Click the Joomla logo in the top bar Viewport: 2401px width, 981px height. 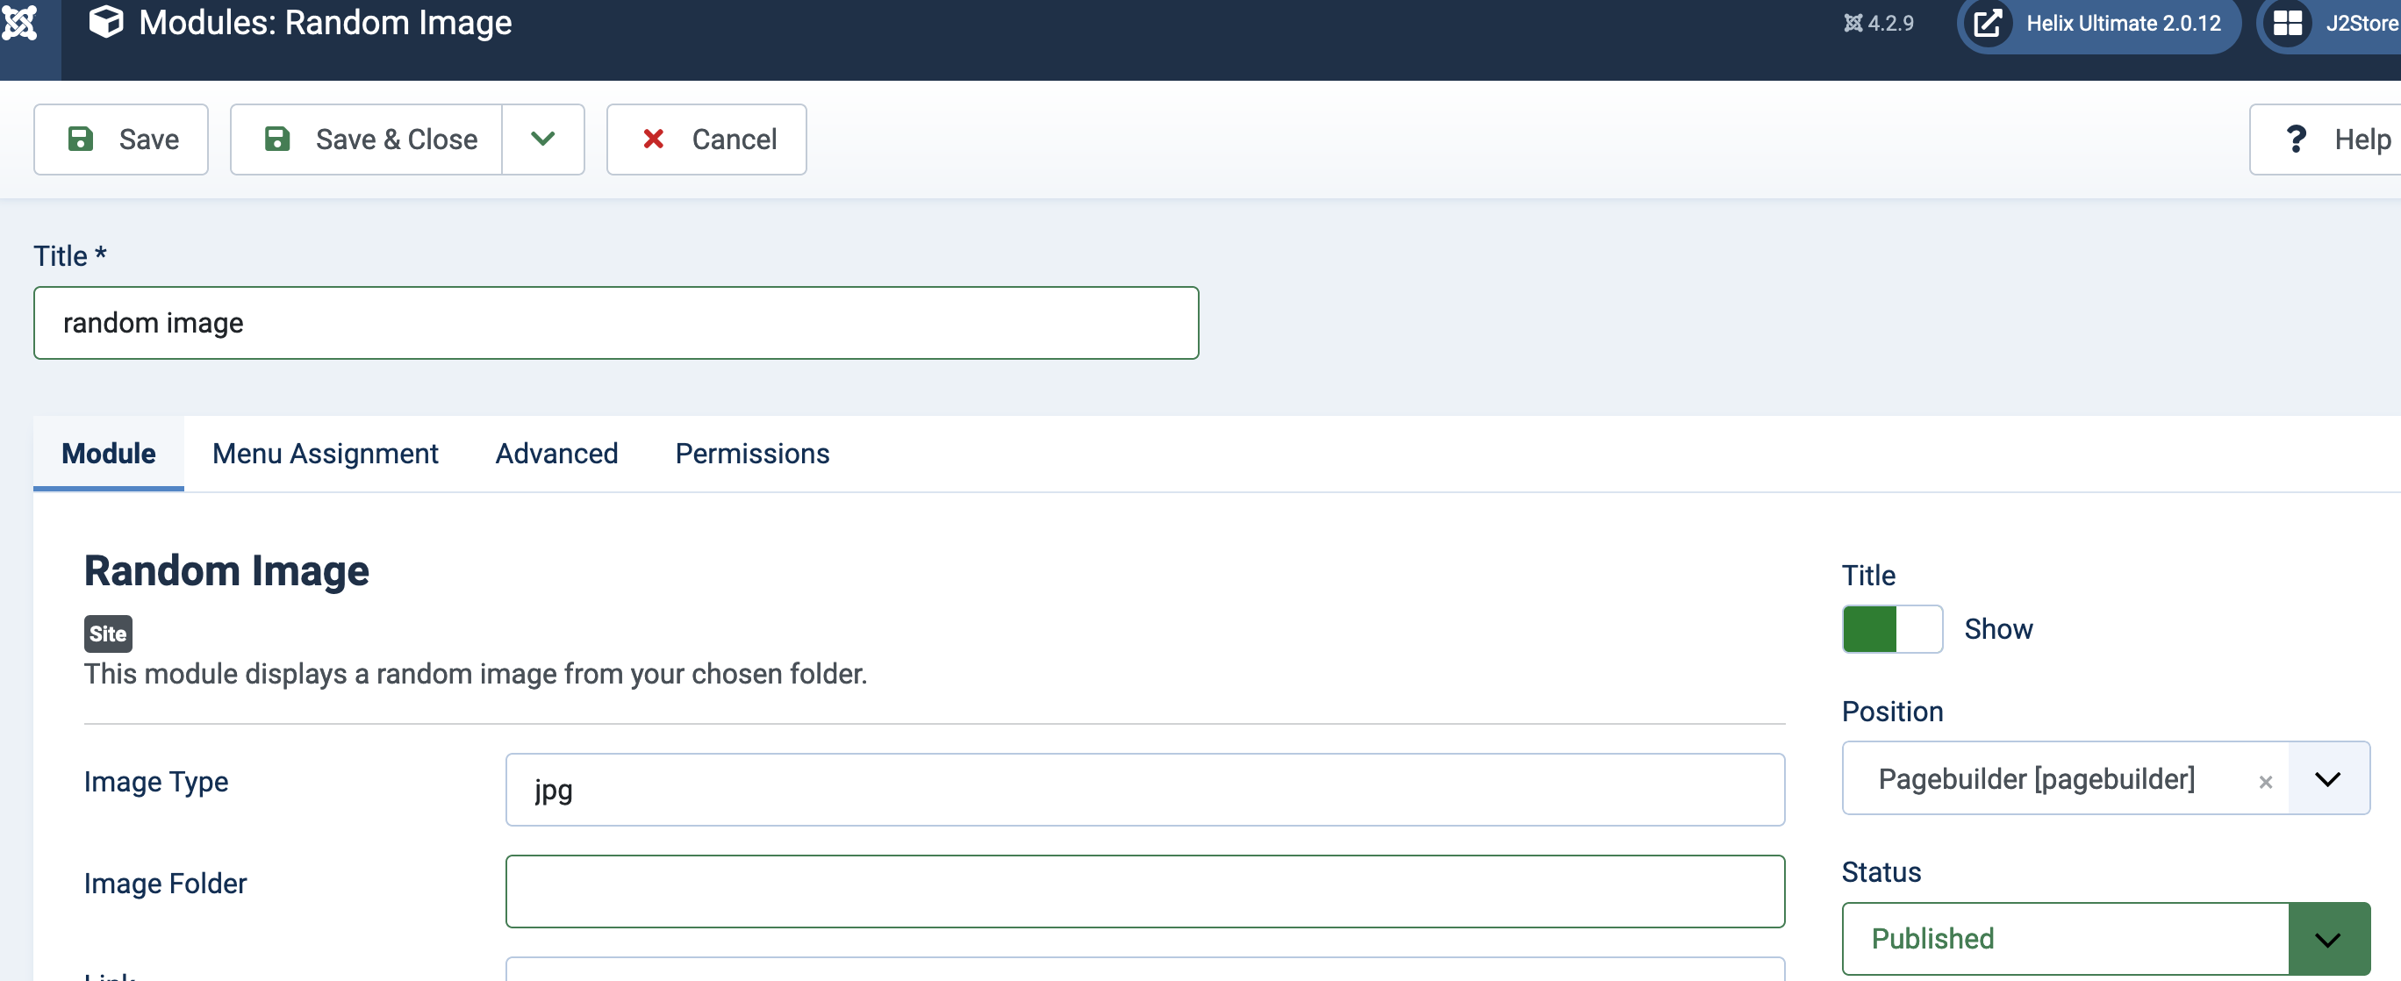[20, 25]
